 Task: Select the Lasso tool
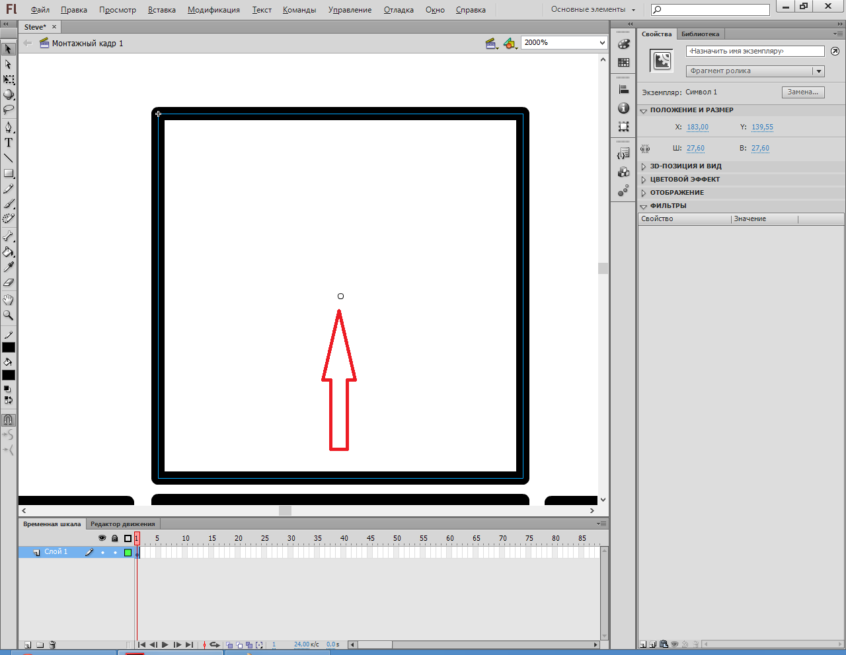pos(9,110)
